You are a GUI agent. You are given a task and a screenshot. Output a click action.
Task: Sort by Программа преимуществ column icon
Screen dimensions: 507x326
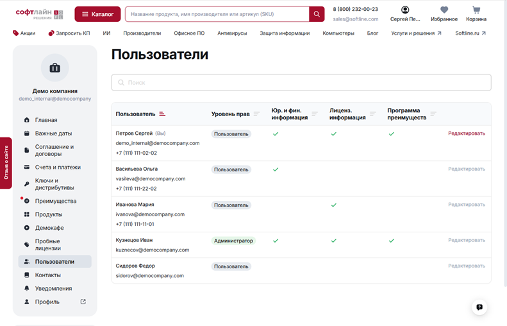coord(433,114)
